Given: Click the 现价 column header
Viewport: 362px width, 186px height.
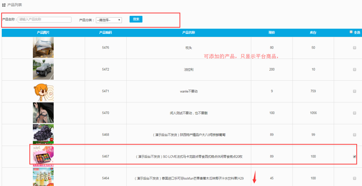Looking at the screenshot, I should point(271,33).
